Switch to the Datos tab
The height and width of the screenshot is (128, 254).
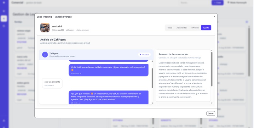pyautogui.click(x=170, y=28)
